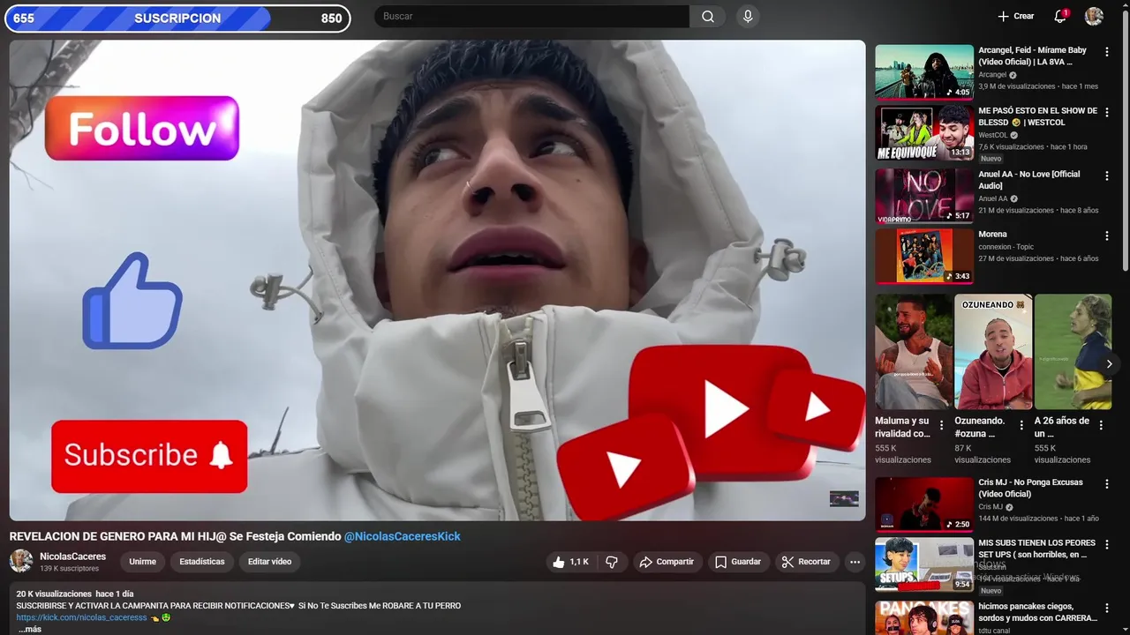Open options for Anuel AA No Love

(1107, 176)
